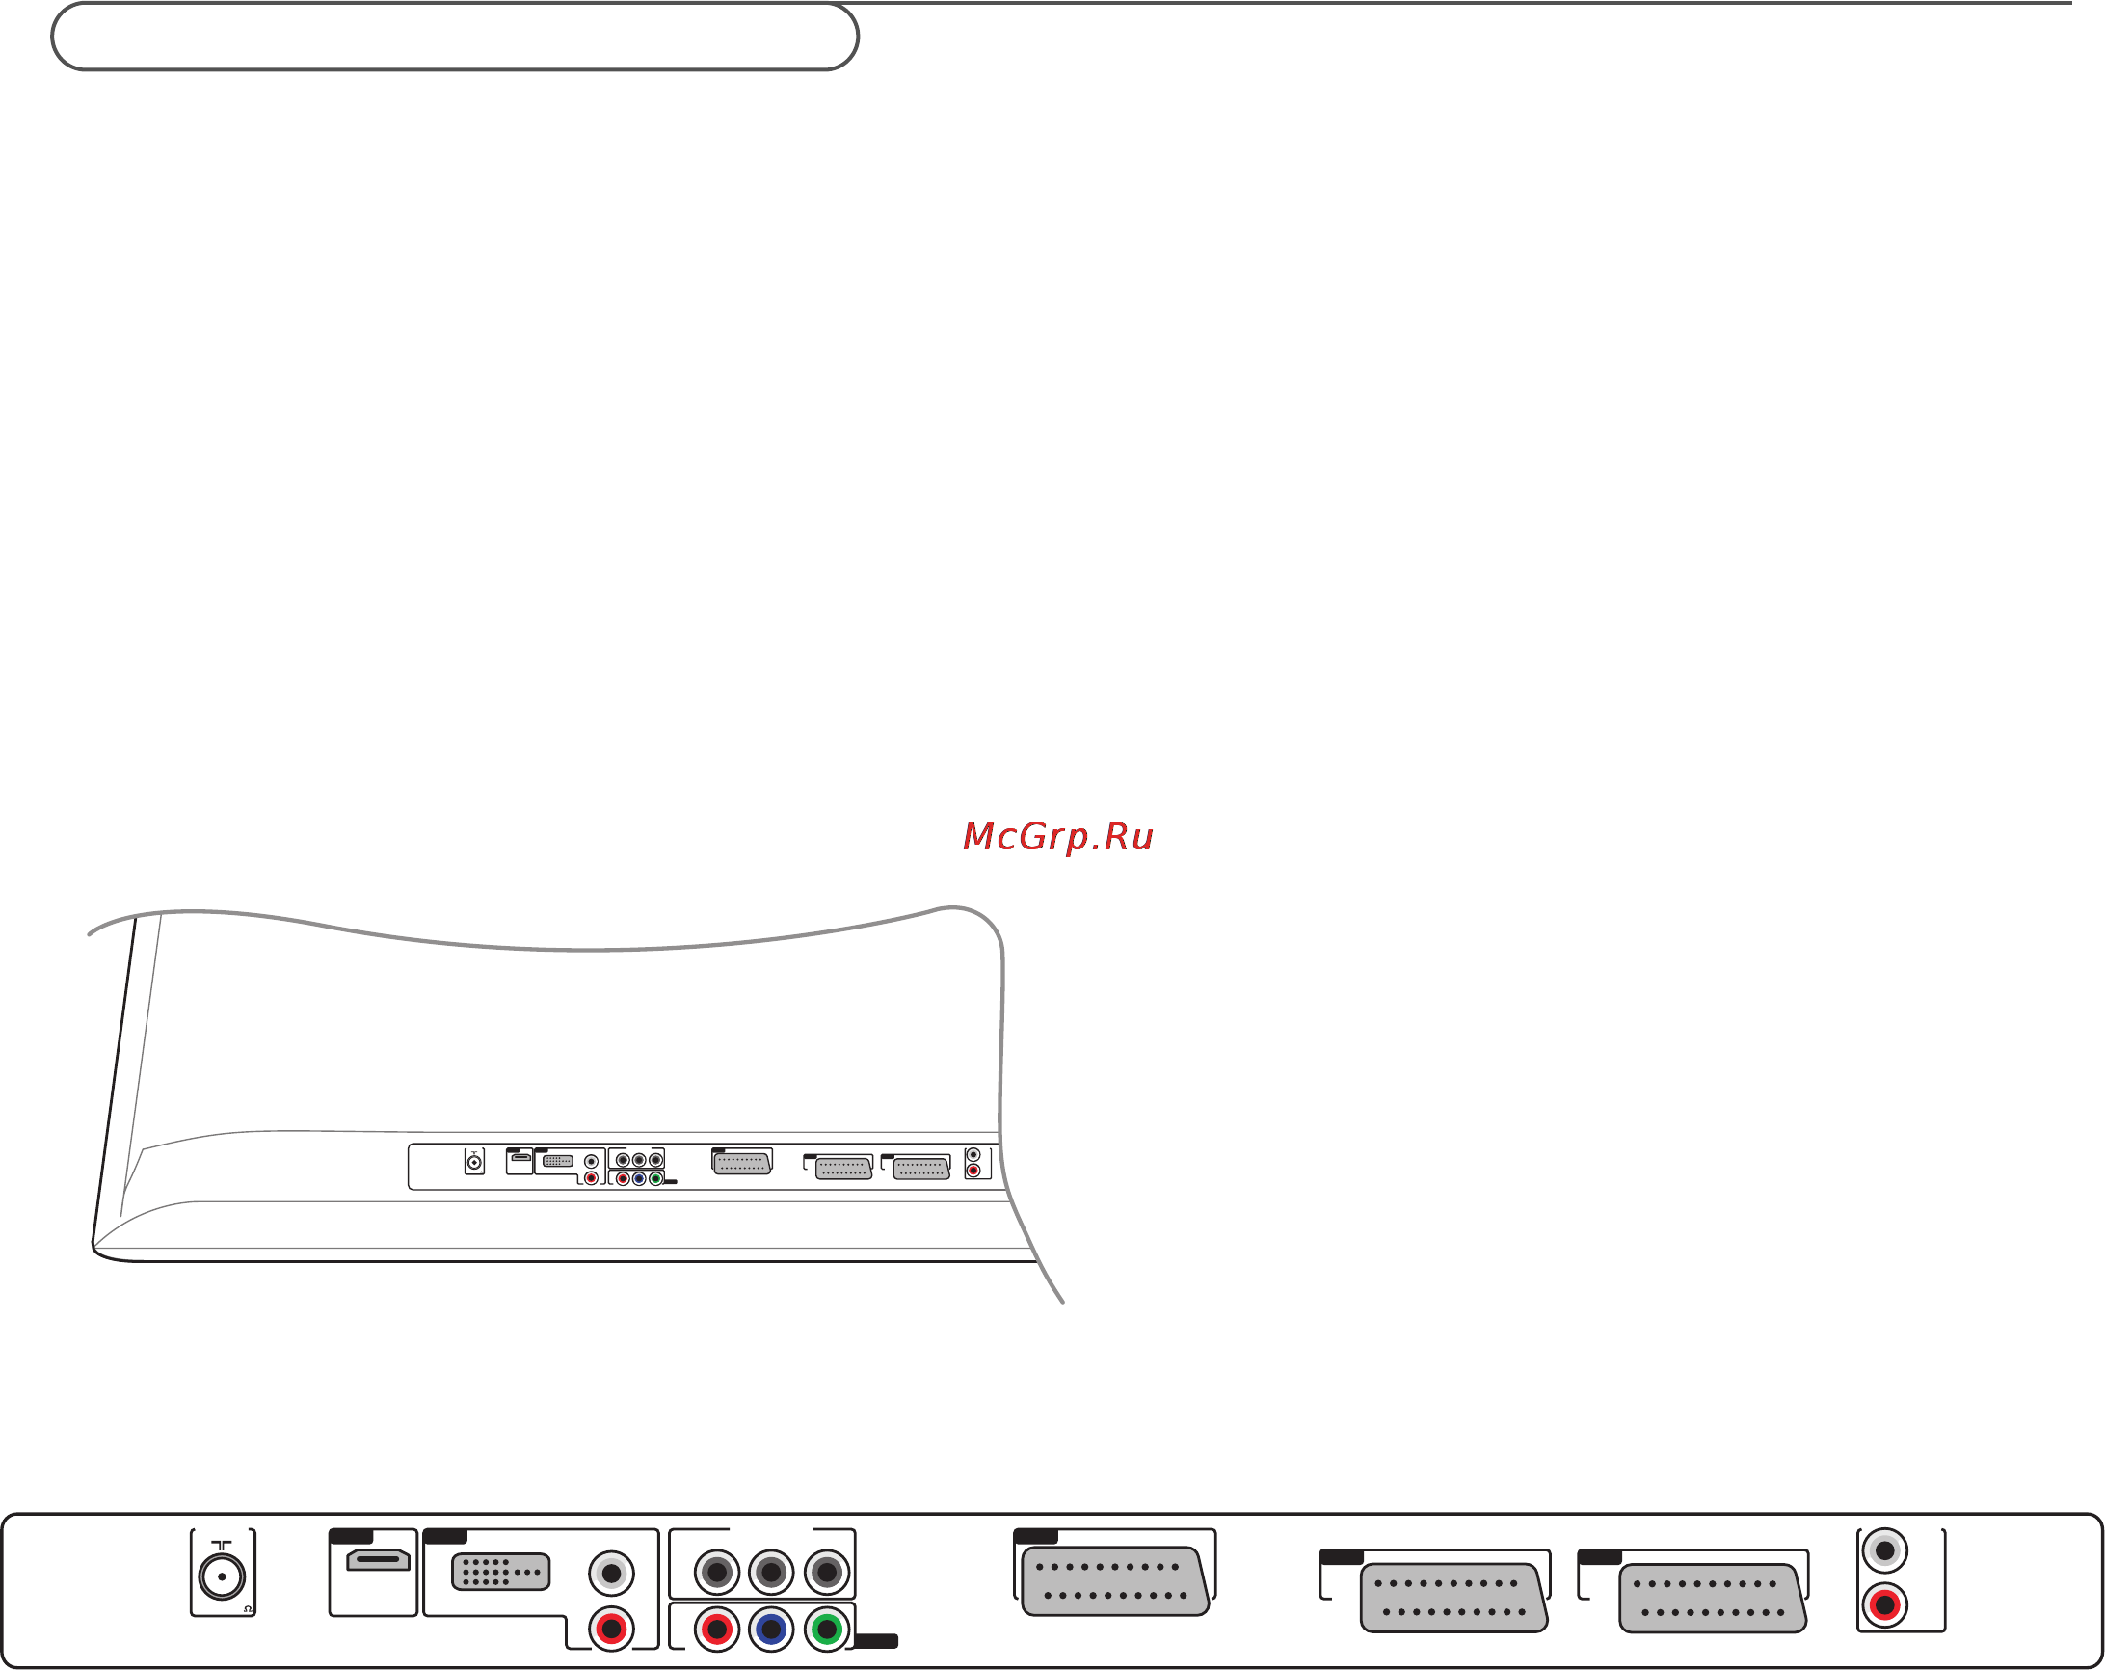This screenshot has height=1670, width=2105.
Task: Click red audio jack below DVI's white jack
Action: click(x=612, y=1628)
